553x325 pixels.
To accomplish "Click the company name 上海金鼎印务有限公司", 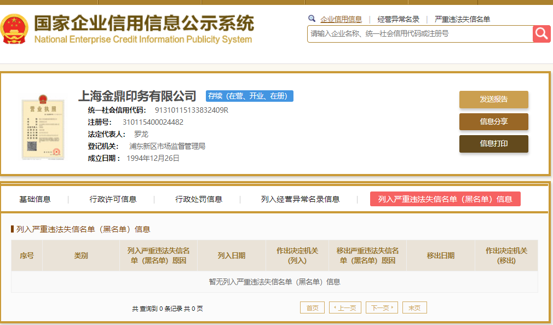I will [137, 96].
